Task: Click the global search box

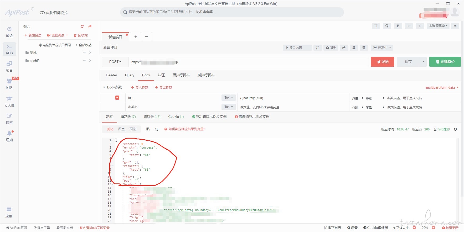Action: [232, 12]
